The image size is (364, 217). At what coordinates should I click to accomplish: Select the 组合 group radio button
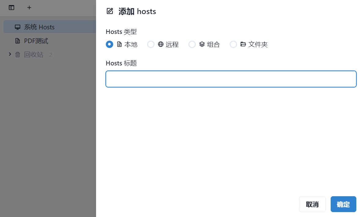(192, 44)
